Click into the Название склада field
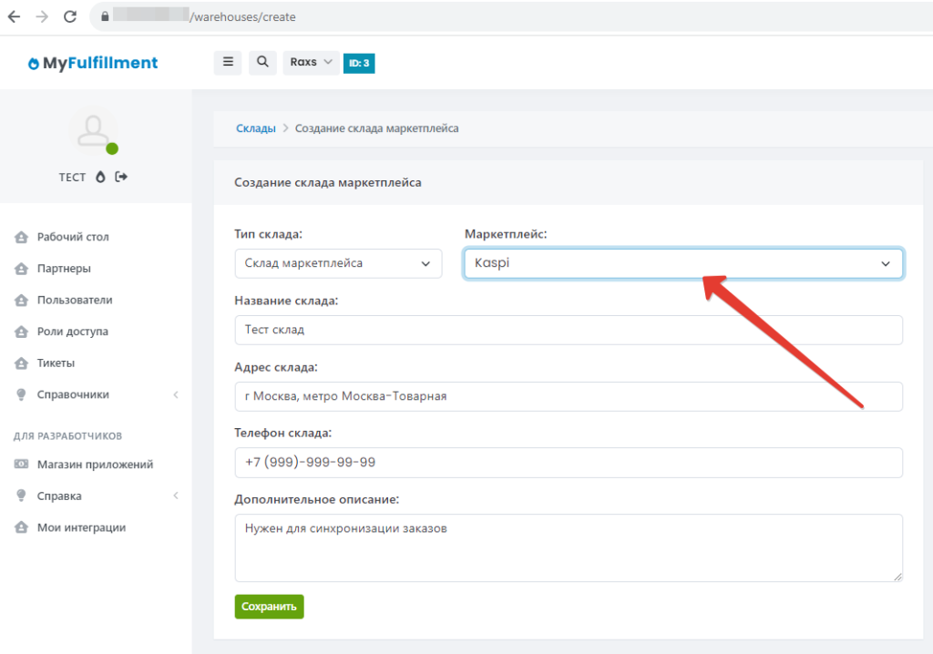Image resolution: width=933 pixels, height=654 pixels. pyautogui.click(x=569, y=330)
